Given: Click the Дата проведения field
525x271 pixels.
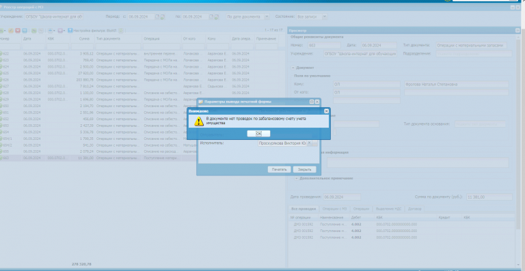Looking at the screenshot, I should coord(342,197).
